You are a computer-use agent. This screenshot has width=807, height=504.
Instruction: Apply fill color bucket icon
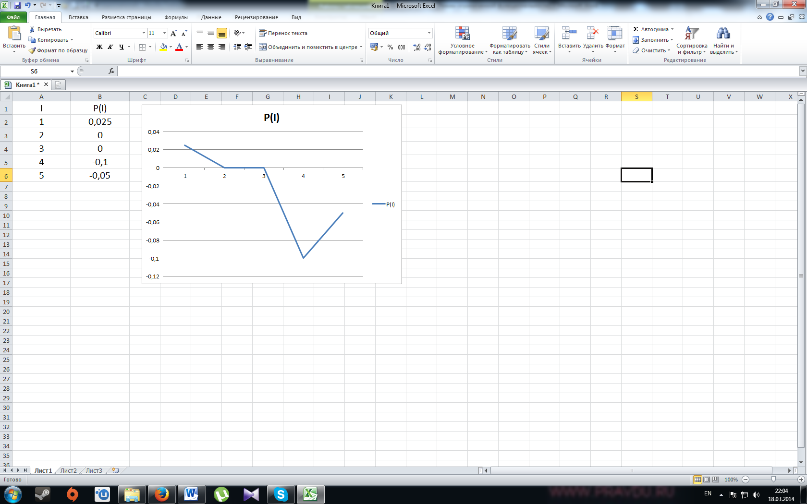pyautogui.click(x=163, y=47)
